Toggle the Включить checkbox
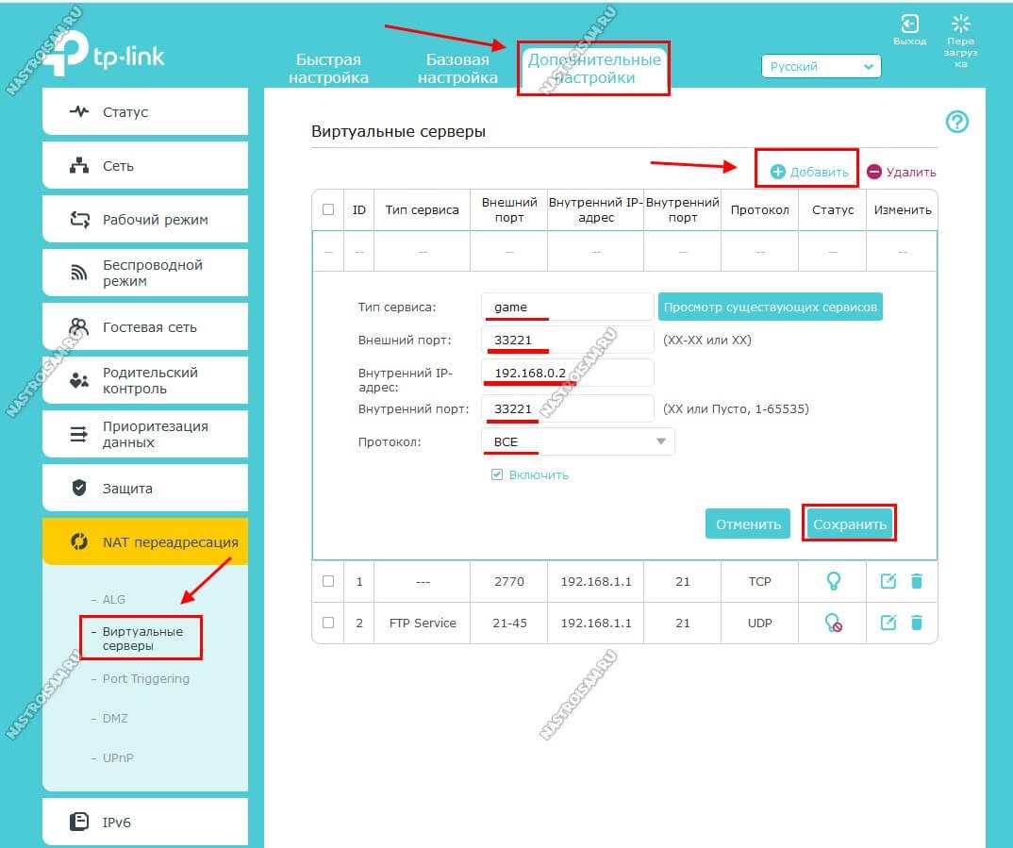The width and height of the screenshot is (1013, 848). (497, 475)
